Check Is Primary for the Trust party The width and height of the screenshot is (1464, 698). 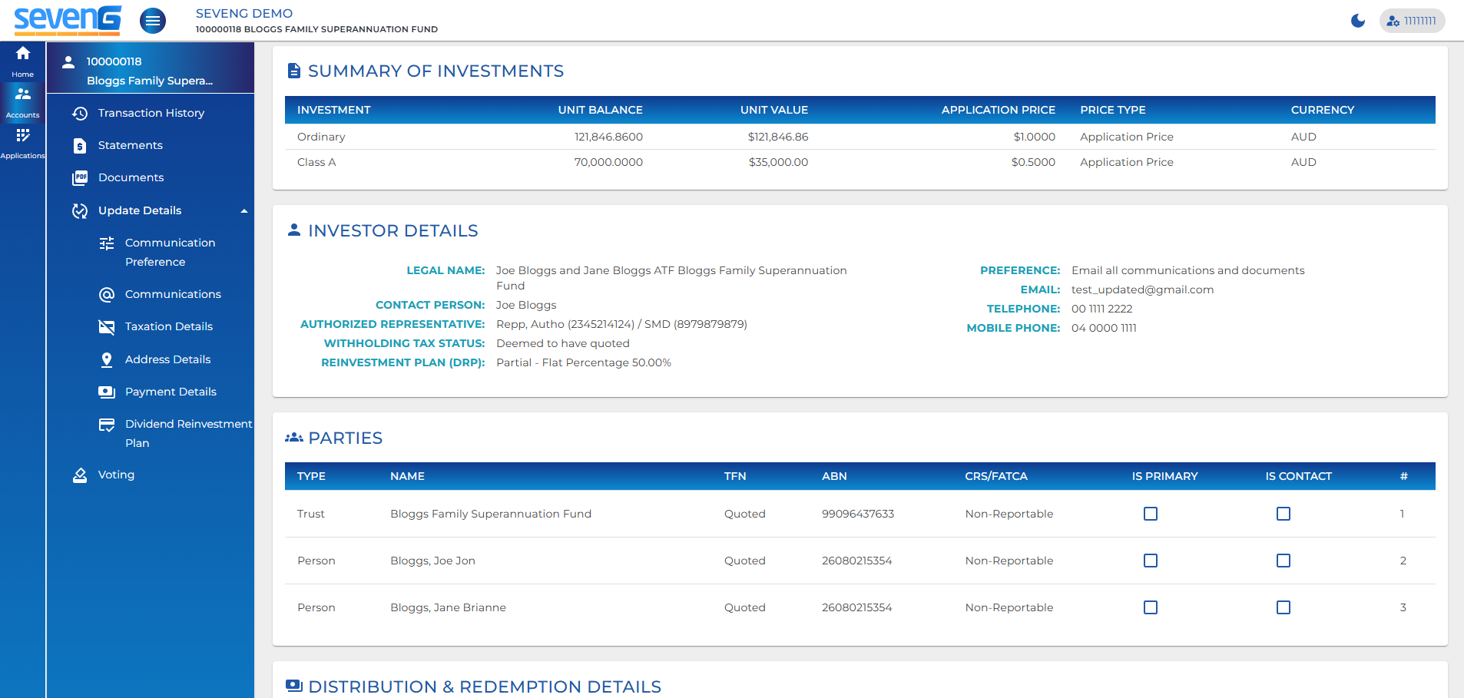[x=1150, y=514]
